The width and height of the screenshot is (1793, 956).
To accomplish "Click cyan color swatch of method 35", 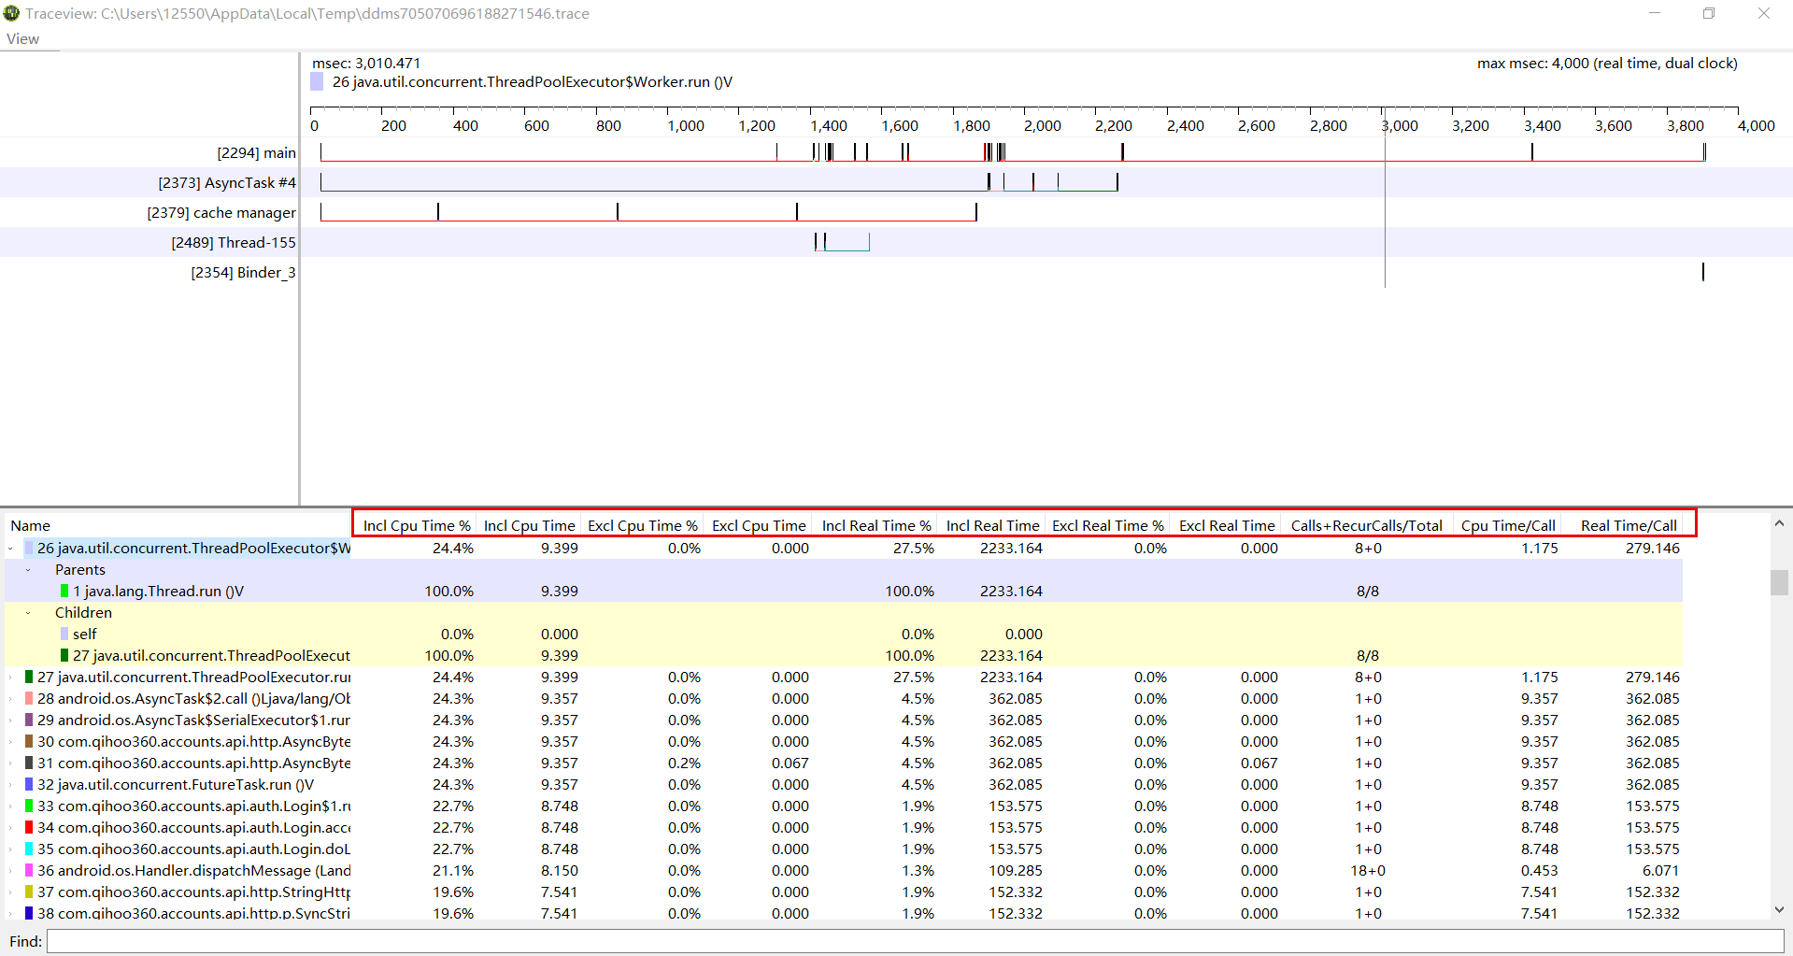I will tap(29, 849).
